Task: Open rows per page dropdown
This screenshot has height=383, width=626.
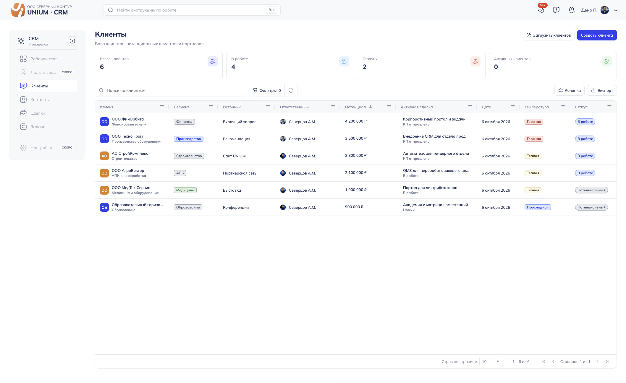Action: [491, 361]
